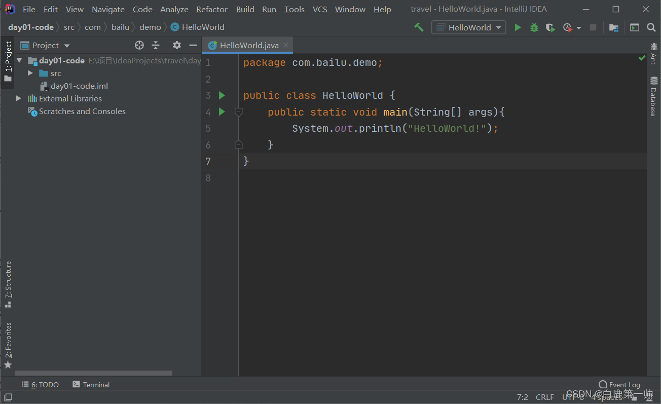Screen dimensions: 661x404
Task: Toggle the 7: Structure tool window
Action: tap(8, 284)
